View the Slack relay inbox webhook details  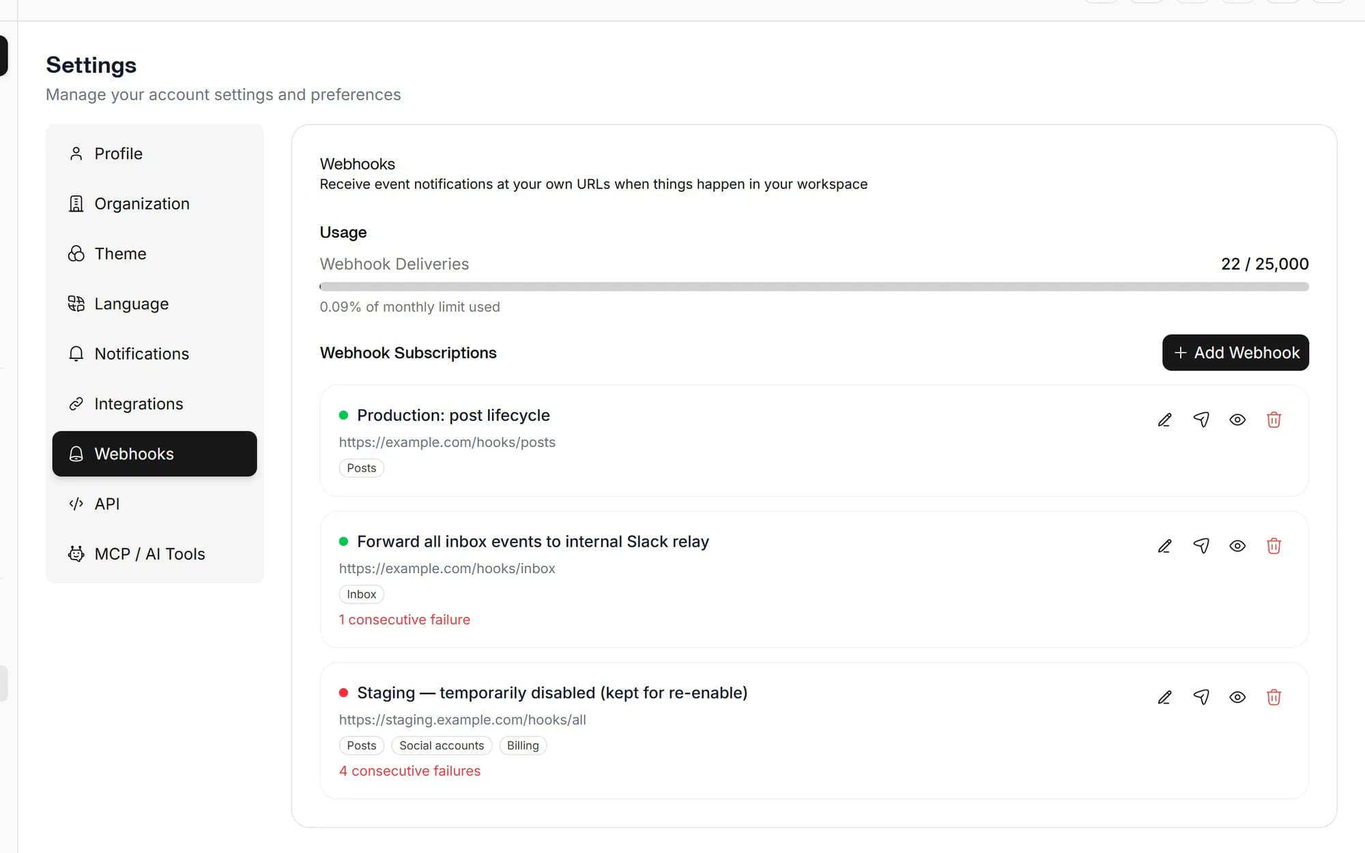(1237, 546)
